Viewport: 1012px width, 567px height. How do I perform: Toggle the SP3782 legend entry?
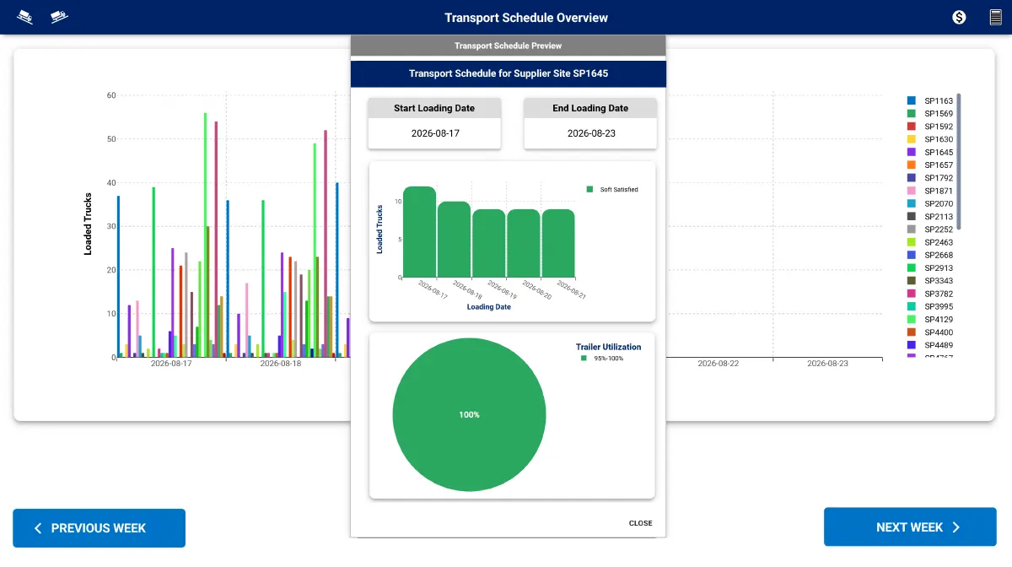coord(930,294)
